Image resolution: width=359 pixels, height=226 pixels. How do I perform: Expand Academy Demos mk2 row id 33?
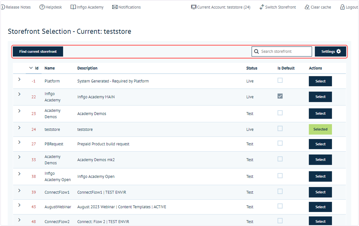19,157
